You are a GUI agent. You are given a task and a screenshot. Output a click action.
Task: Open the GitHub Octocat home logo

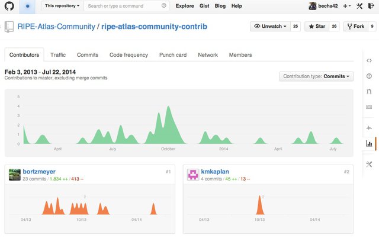point(9,6)
